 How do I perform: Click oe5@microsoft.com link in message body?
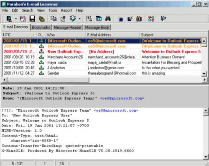(116, 111)
